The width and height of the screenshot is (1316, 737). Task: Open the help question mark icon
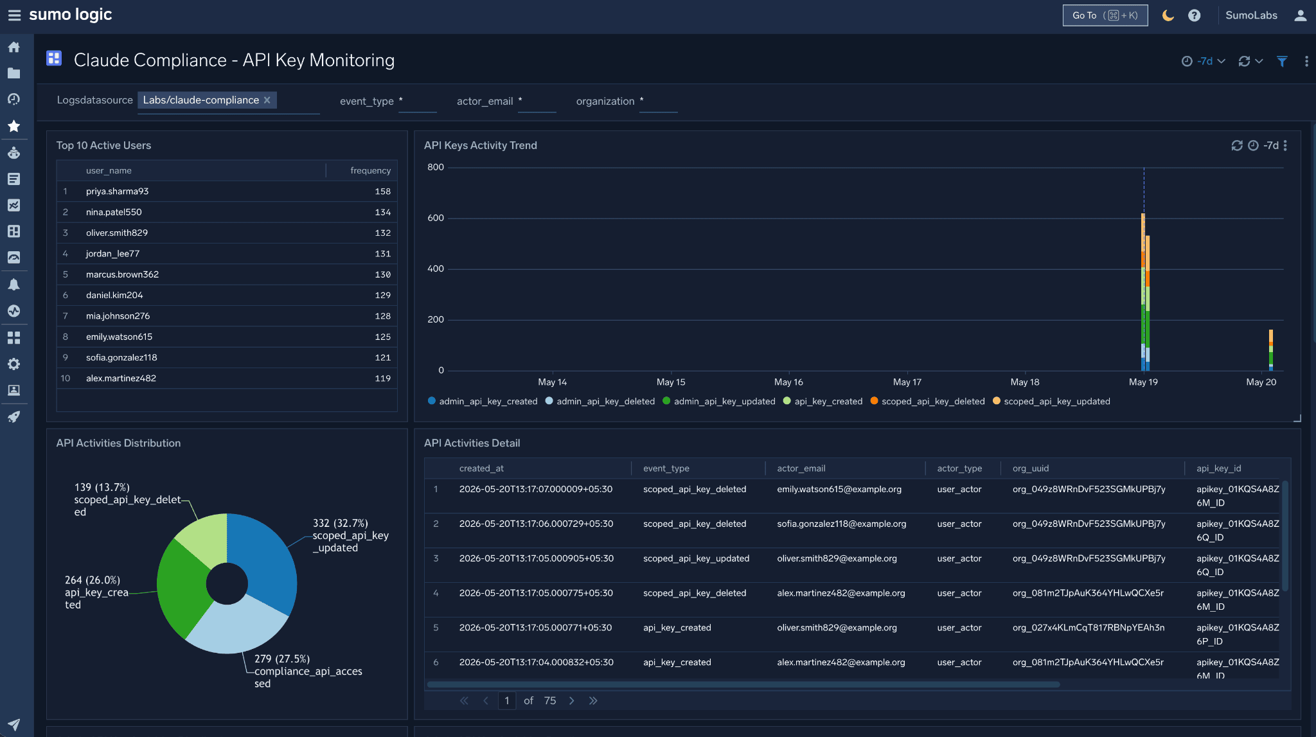tap(1194, 15)
